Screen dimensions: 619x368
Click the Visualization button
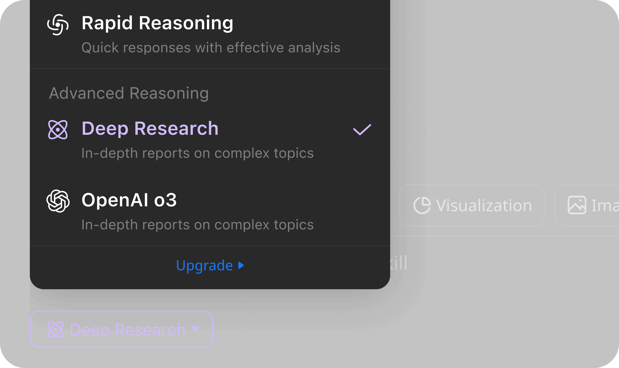(472, 205)
